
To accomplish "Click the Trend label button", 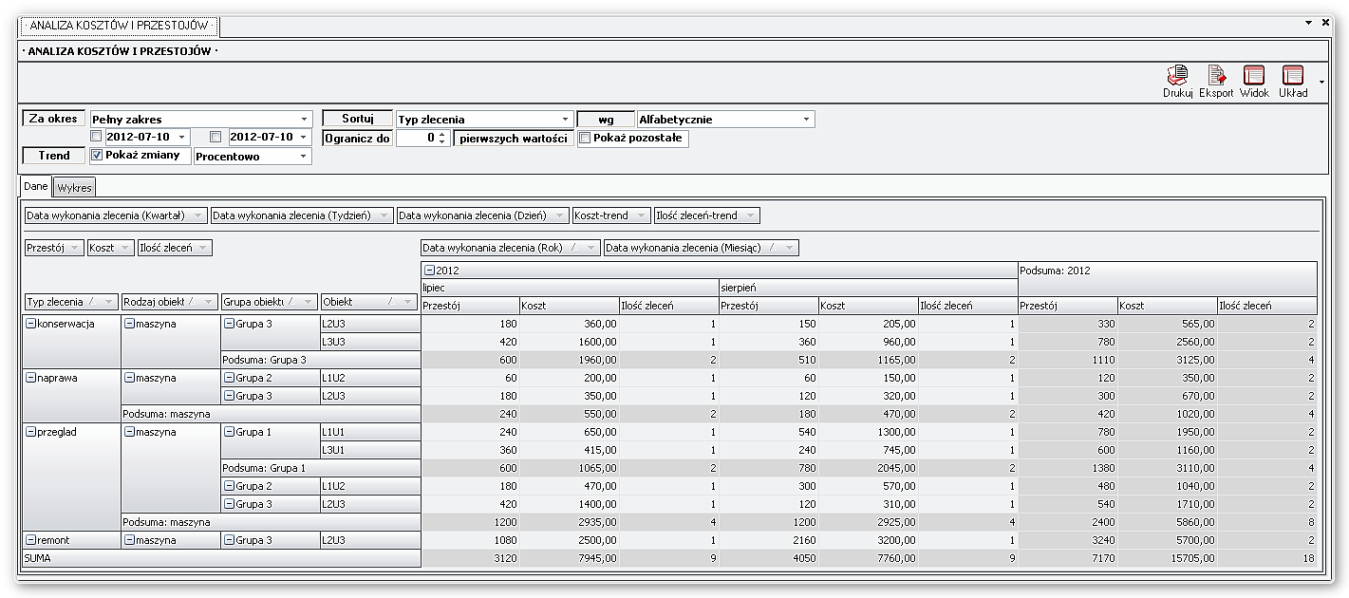I will pos(54,155).
